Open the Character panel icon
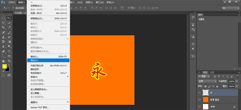This screenshot has width=241, height=110. pyautogui.click(x=193, y=44)
